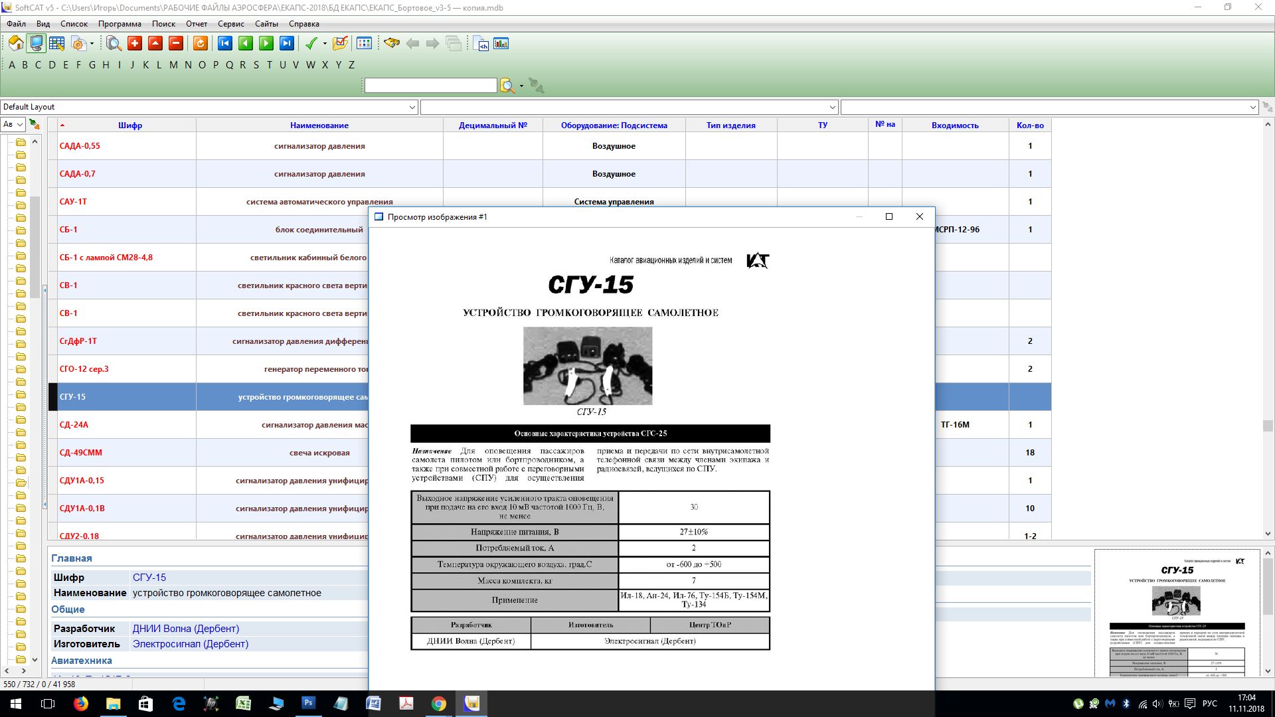Jump to first record icon
Image resolution: width=1275 pixels, height=717 pixels.
tap(225, 44)
